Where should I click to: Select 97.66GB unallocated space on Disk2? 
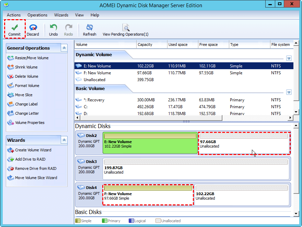click(244, 144)
